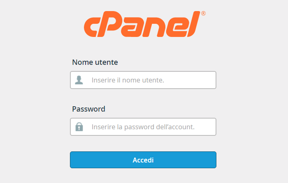Click the letter c of the cPanel logo
Image resolution: width=288 pixels, height=183 pixels.
pyautogui.click(x=91, y=27)
